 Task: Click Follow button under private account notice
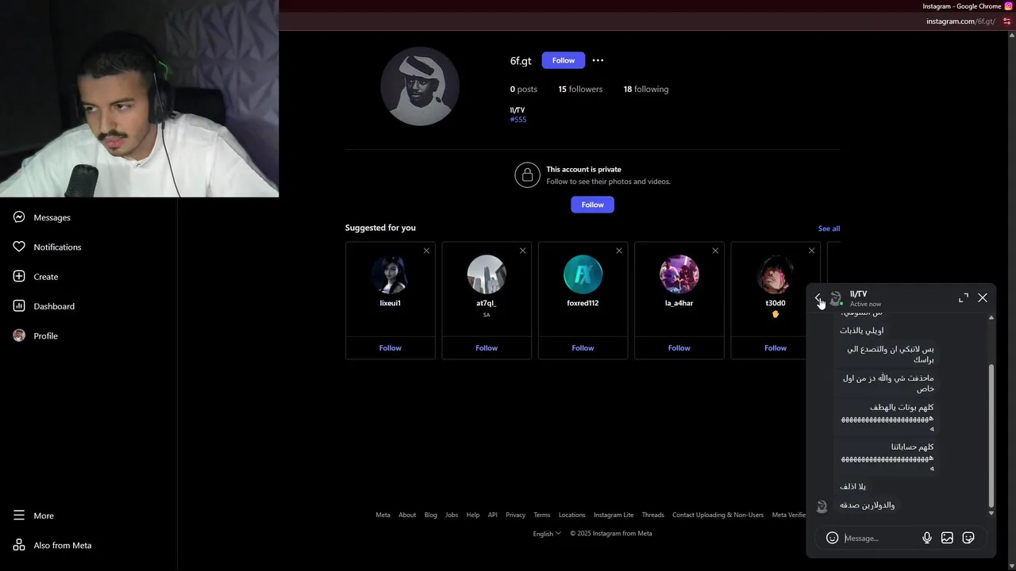[x=592, y=205]
